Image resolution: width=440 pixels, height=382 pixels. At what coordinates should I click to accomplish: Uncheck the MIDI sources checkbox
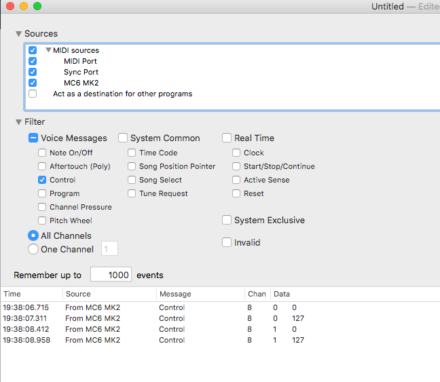[x=33, y=50]
